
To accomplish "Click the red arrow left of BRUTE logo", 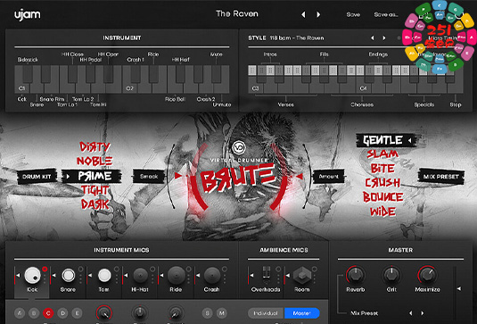I will pos(178,176).
